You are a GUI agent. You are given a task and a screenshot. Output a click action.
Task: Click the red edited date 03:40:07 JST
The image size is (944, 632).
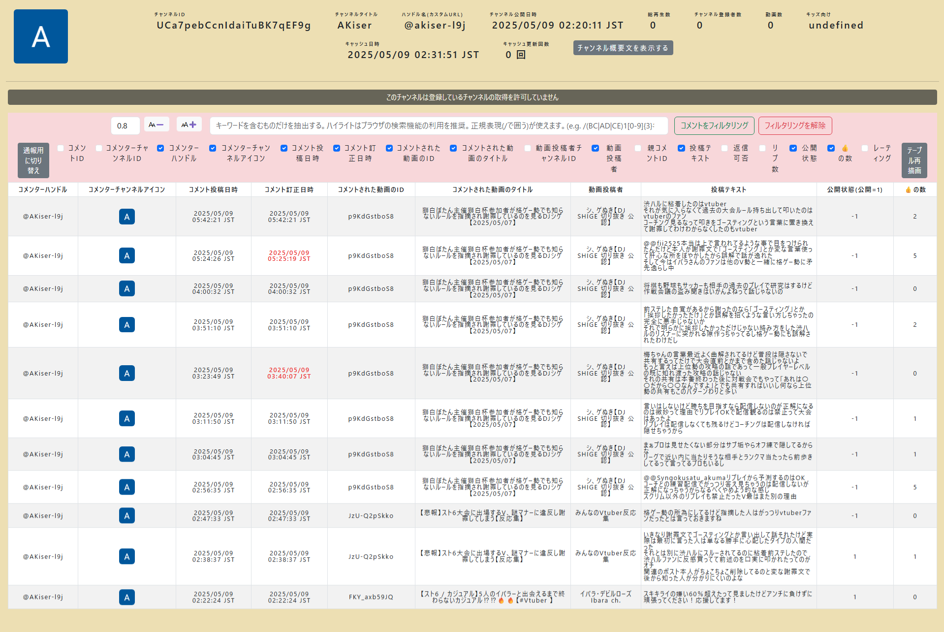click(289, 373)
